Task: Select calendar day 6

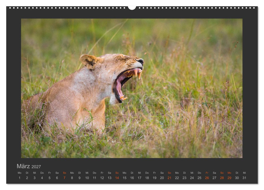Action: pos(57,178)
